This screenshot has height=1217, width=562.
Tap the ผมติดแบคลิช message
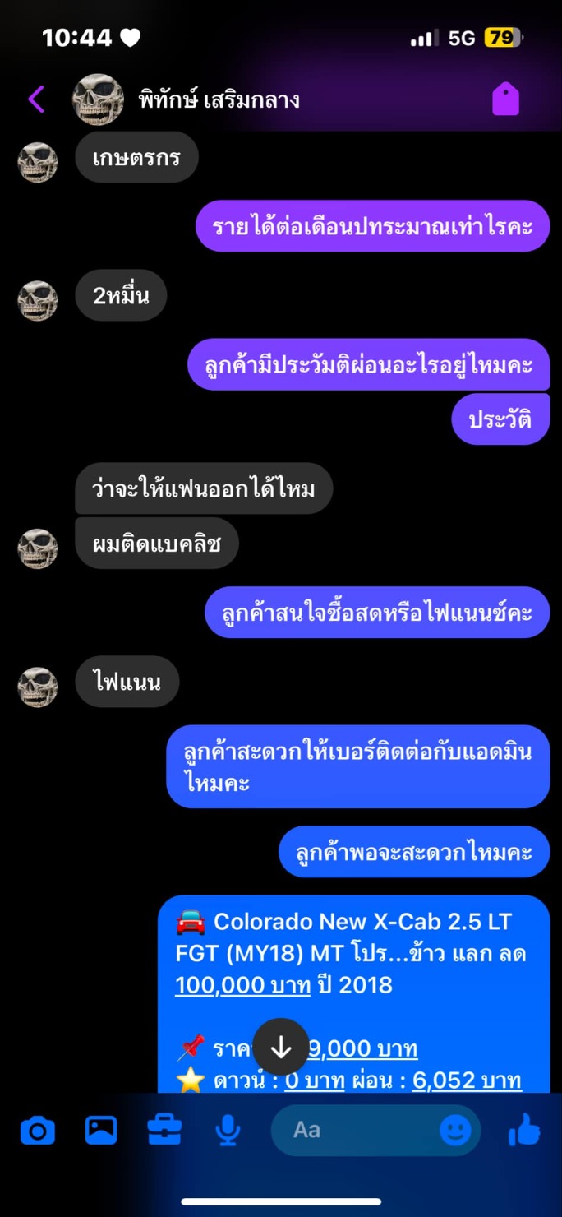157,543
